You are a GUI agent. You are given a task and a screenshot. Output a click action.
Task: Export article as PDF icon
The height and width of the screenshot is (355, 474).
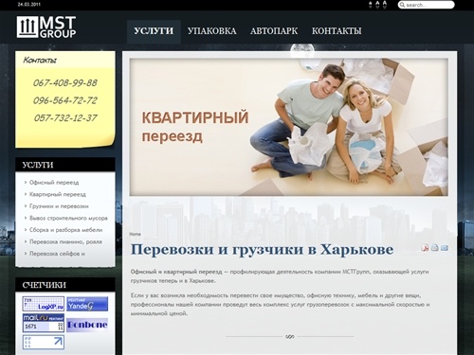point(425,248)
